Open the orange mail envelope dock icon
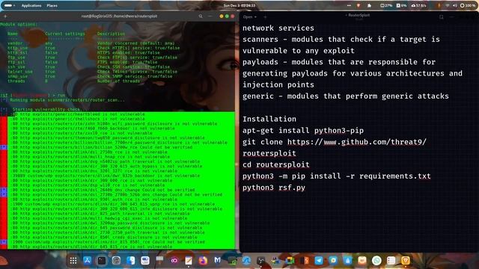This screenshot has height=269, width=479. [x=362, y=261]
